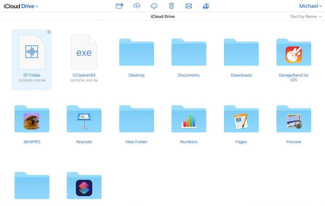The width and height of the screenshot is (325, 206).
Task: Click the Documents folder label
Action: pyautogui.click(x=189, y=75)
